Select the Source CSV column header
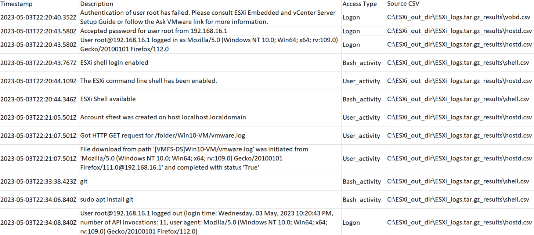This screenshot has width=534, height=235. 403,4
